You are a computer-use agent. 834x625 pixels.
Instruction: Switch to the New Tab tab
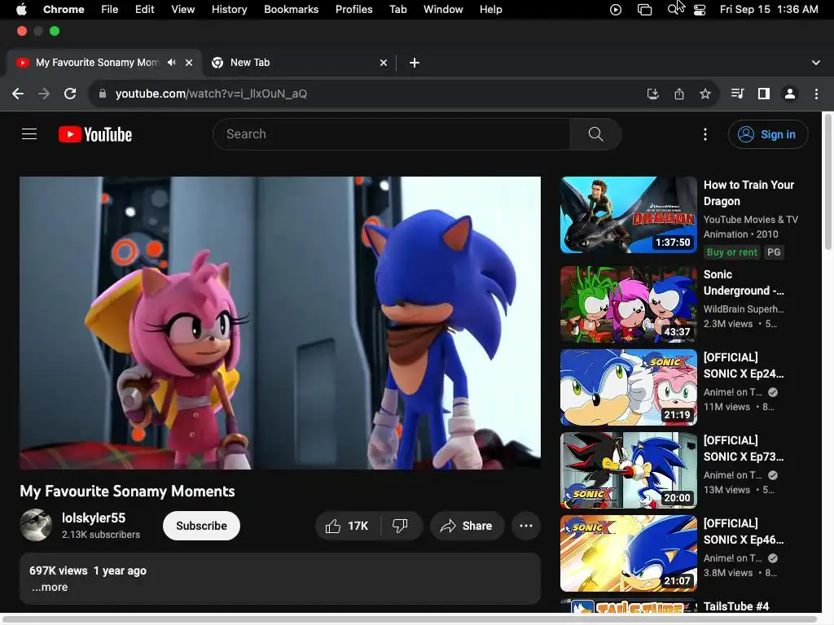coord(300,63)
